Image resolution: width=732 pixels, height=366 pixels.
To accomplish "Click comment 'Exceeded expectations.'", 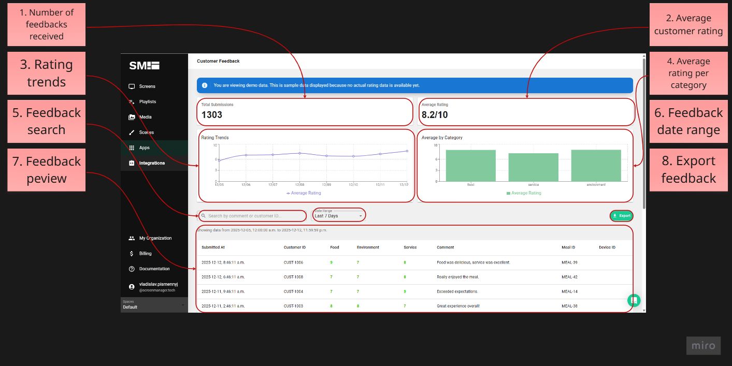I will click(457, 291).
